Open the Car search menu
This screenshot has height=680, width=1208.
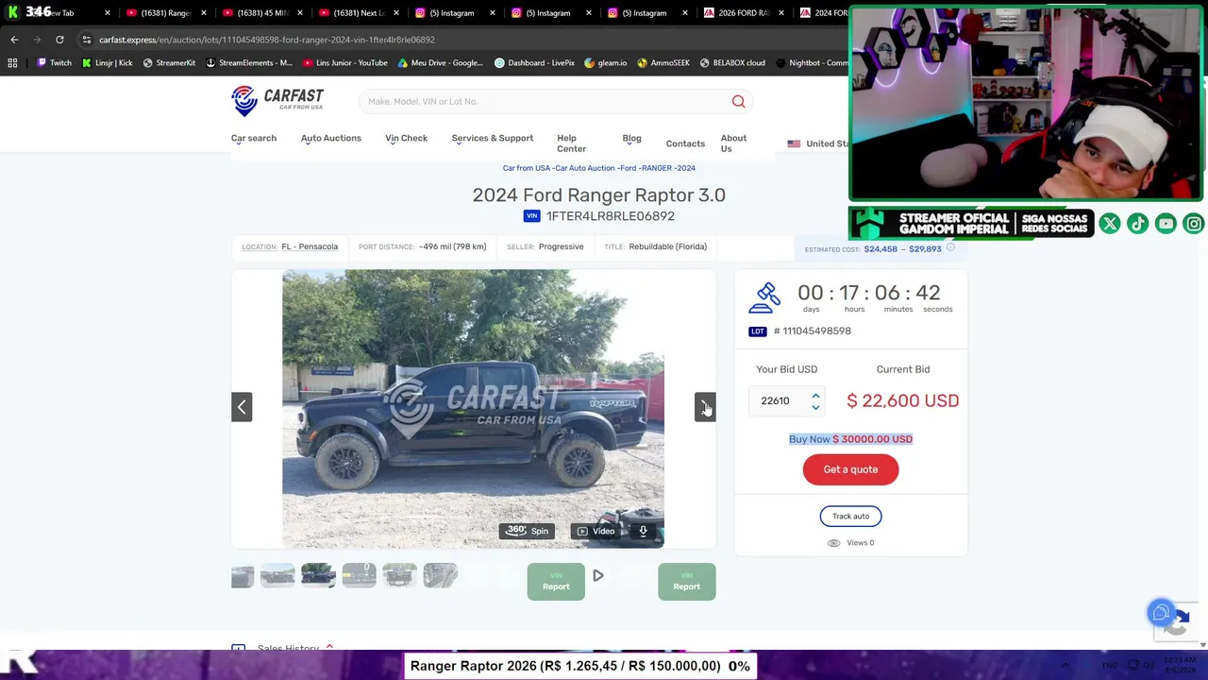tap(254, 138)
